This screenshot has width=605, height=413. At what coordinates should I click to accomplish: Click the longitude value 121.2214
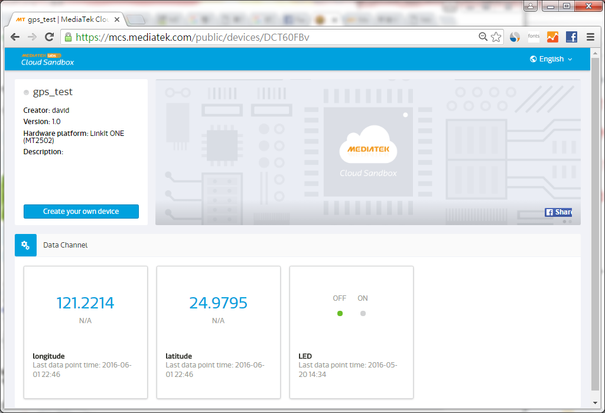(x=85, y=303)
